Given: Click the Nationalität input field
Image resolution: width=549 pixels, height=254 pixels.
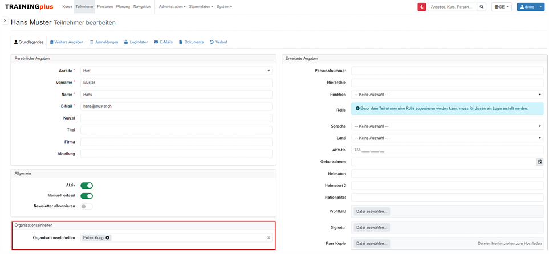Looking at the screenshot, I should (x=448, y=197).
